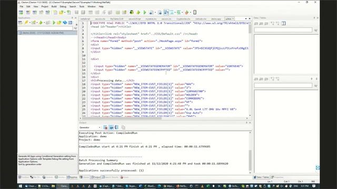The width and height of the screenshot is (337, 189).
Task: Click the blue tag icon in Applications panel toolbar
Action: (65, 23)
